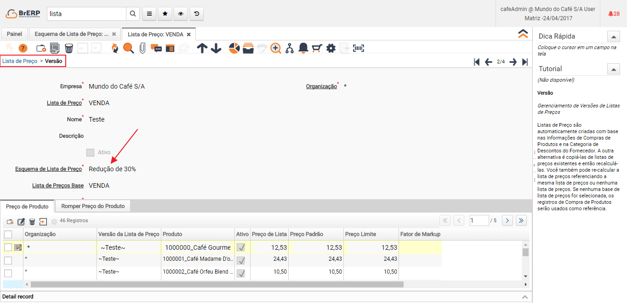
Task: Click the trash can delete record icon
Action: click(x=69, y=48)
